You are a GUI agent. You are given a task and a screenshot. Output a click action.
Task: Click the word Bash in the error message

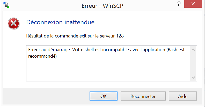coord(172,50)
